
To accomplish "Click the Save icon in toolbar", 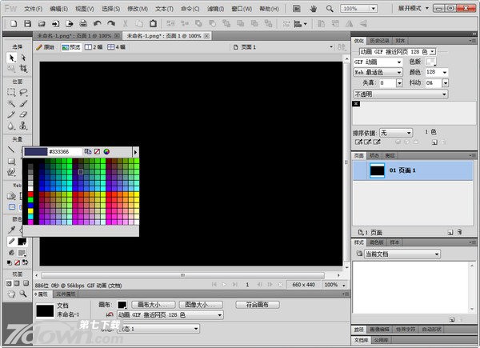I will pyautogui.click(x=27, y=24).
